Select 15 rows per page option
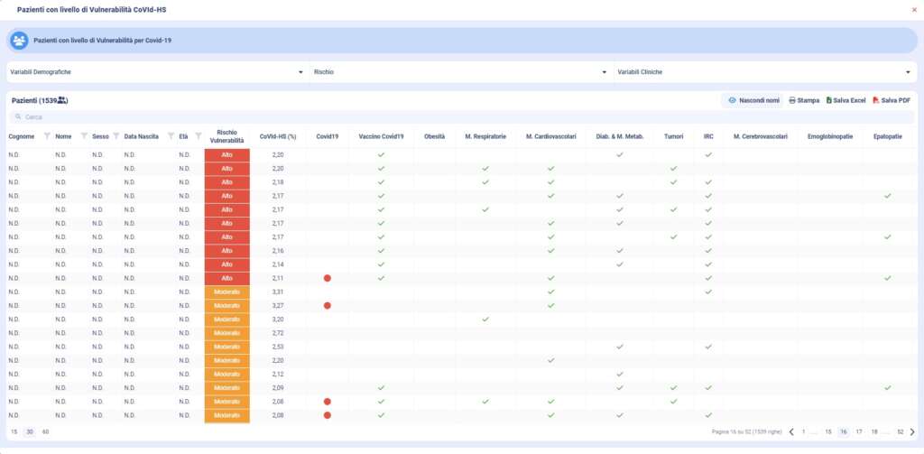This screenshot has width=924, height=454. pos(14,432)
